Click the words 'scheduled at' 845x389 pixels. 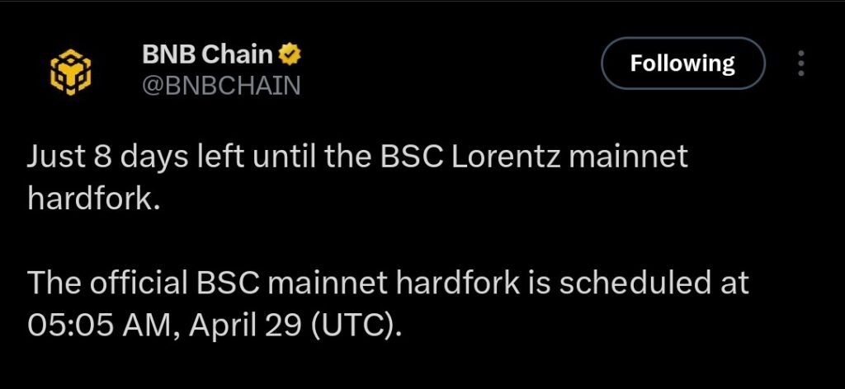[x=655, y=283]
